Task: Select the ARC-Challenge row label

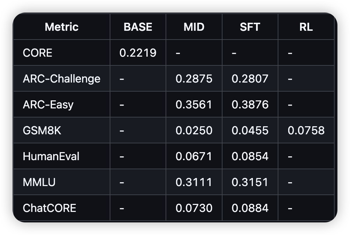Action: pyautogui.click(x=61, y=79)
